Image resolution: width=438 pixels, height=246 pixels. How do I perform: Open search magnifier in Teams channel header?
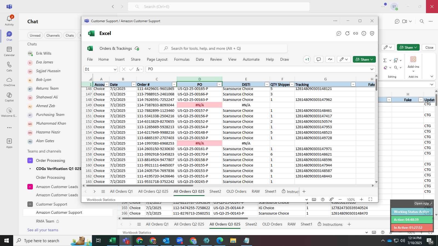point(422,21)
